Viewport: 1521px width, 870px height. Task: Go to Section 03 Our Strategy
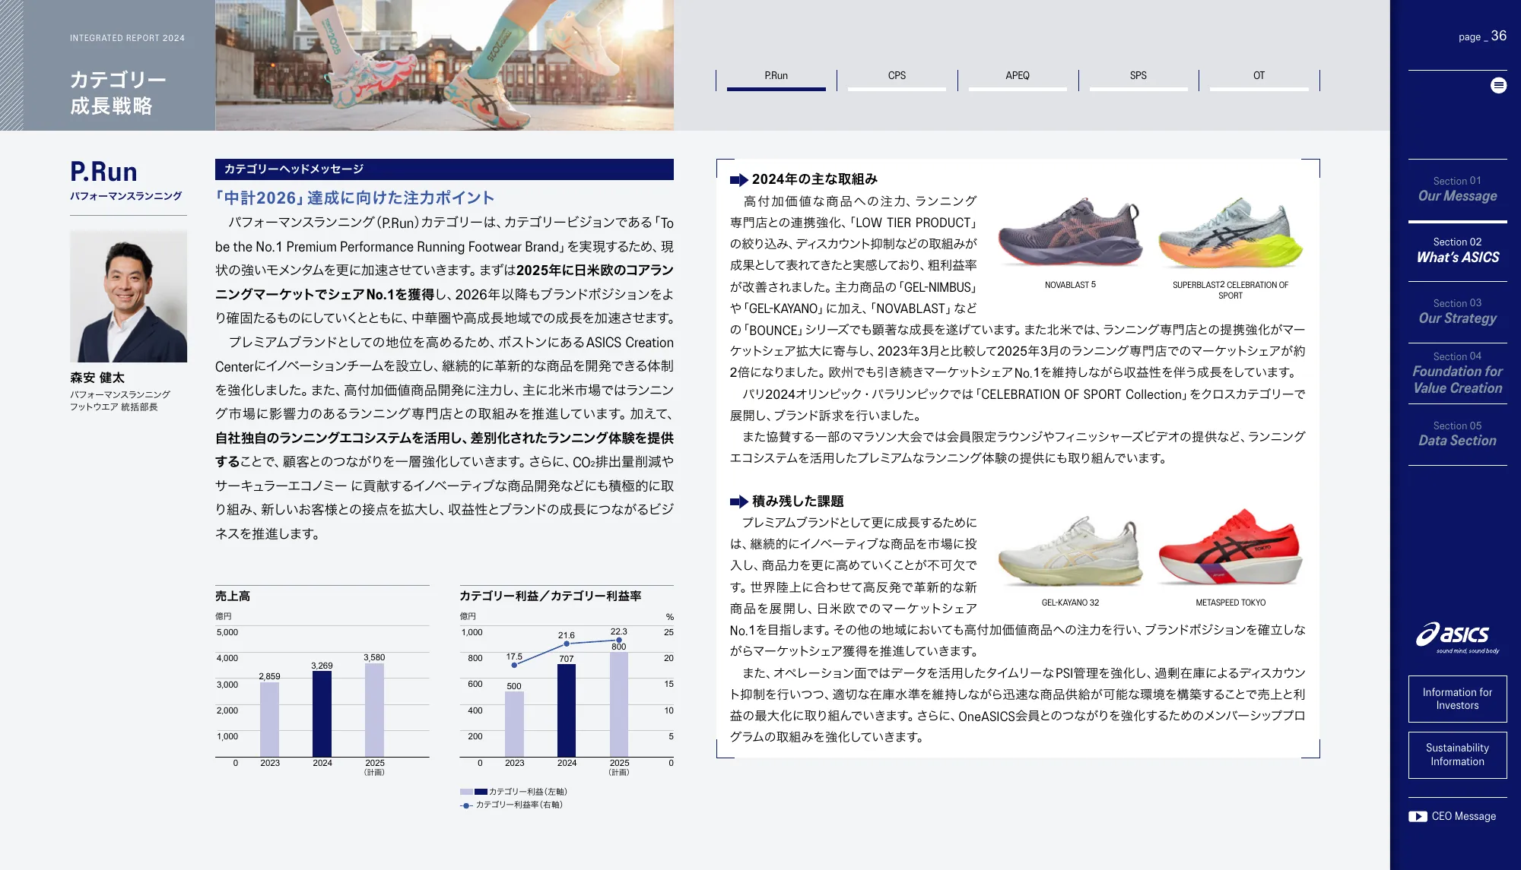(x=1457, y=312)
